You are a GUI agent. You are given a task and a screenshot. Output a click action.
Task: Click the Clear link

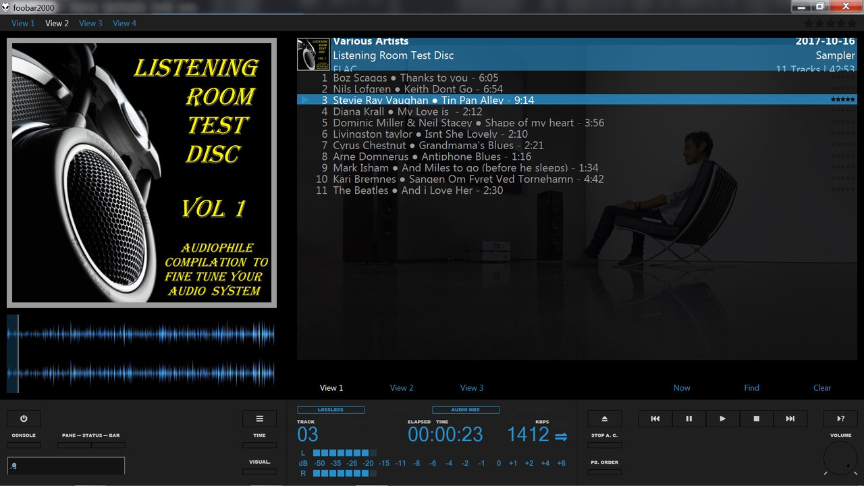822,388
